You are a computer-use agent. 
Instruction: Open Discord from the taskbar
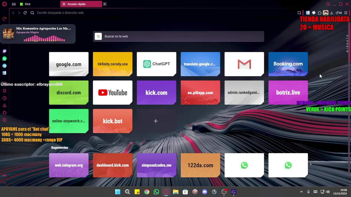point(205,192)
